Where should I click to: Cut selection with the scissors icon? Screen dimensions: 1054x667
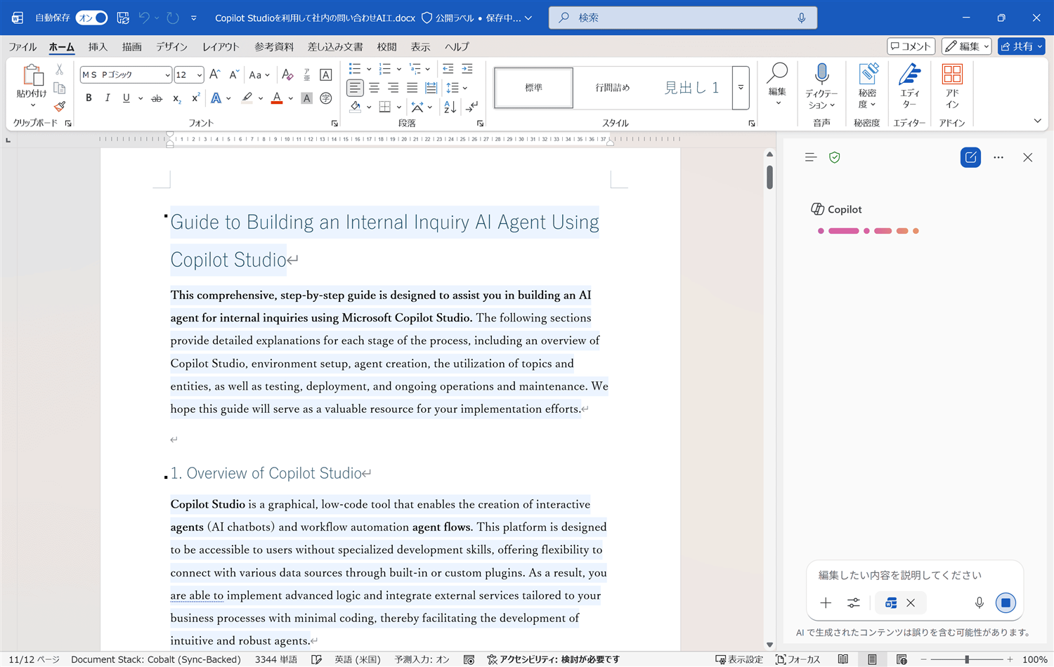point(60,70)
